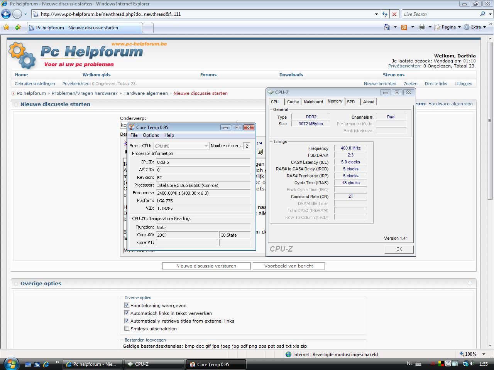Image resolution: width=494 pixels, height=370 pixels.
Task: Print the page with the printer icon
Action: 421,27
